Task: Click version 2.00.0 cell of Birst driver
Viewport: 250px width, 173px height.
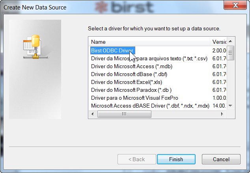Action: point(219,50)
